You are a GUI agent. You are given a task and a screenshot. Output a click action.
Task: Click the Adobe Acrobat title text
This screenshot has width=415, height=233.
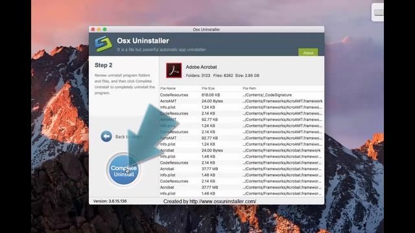(202, 67)
